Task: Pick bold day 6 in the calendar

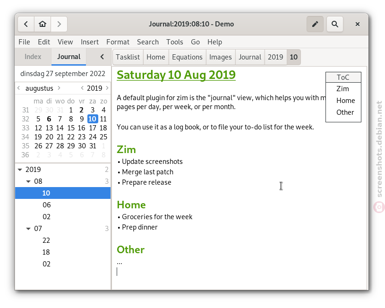Action: 49,119
